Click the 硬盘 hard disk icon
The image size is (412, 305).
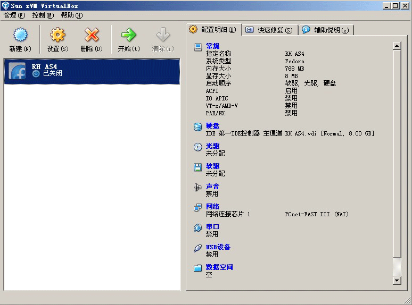(x=197, y=126)
